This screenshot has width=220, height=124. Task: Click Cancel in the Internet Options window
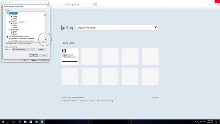tap(34, 60)
